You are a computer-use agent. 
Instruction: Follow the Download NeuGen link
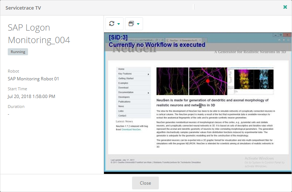tap(131, 129)
